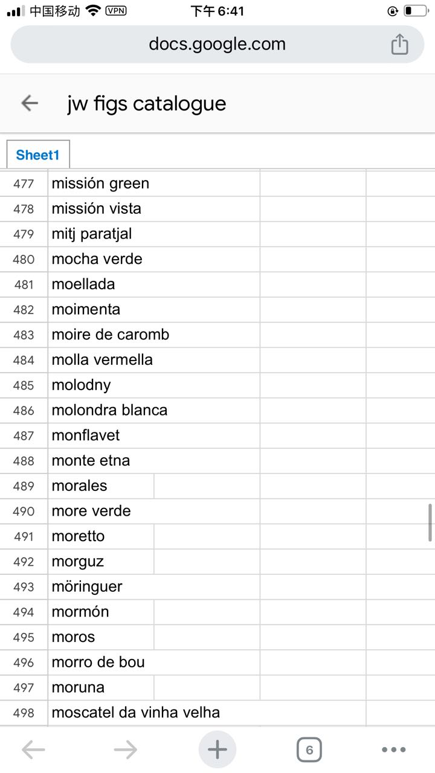The image size is (435, 773).
Task: Tap the docs.google.com address bar
Action: click(x=217, y=44)
